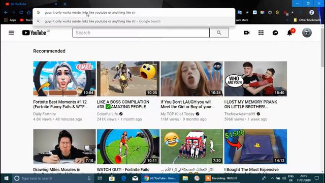This screenshot has height=183, width=325.
Task: Open the WATCH OUT Fortnite Fails thumbnail
Action: click(x=128, y=147)
